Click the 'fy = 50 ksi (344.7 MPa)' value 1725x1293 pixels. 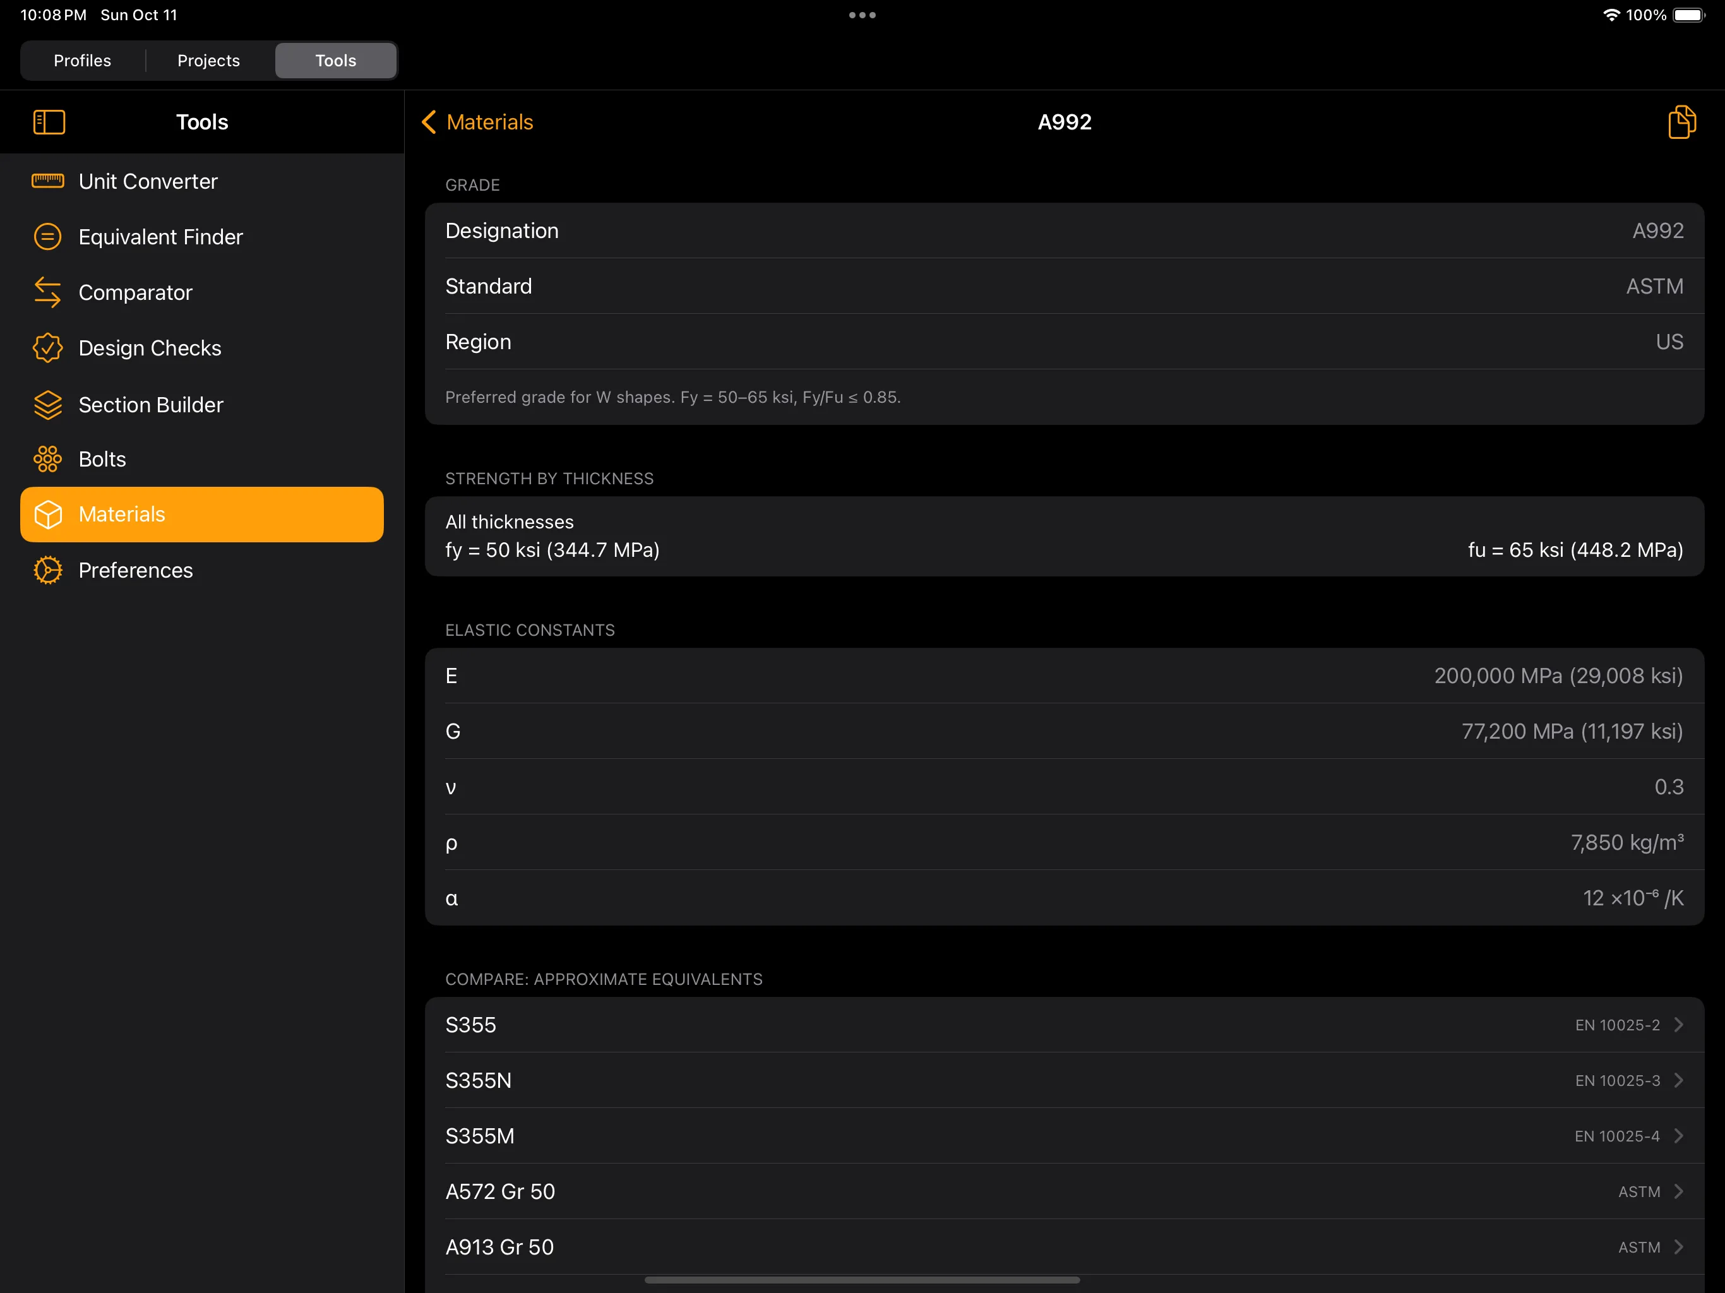[x=553, y=550]
